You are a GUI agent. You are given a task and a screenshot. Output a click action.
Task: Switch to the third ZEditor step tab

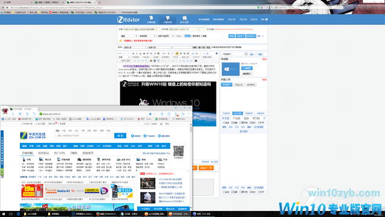[184, 19]
